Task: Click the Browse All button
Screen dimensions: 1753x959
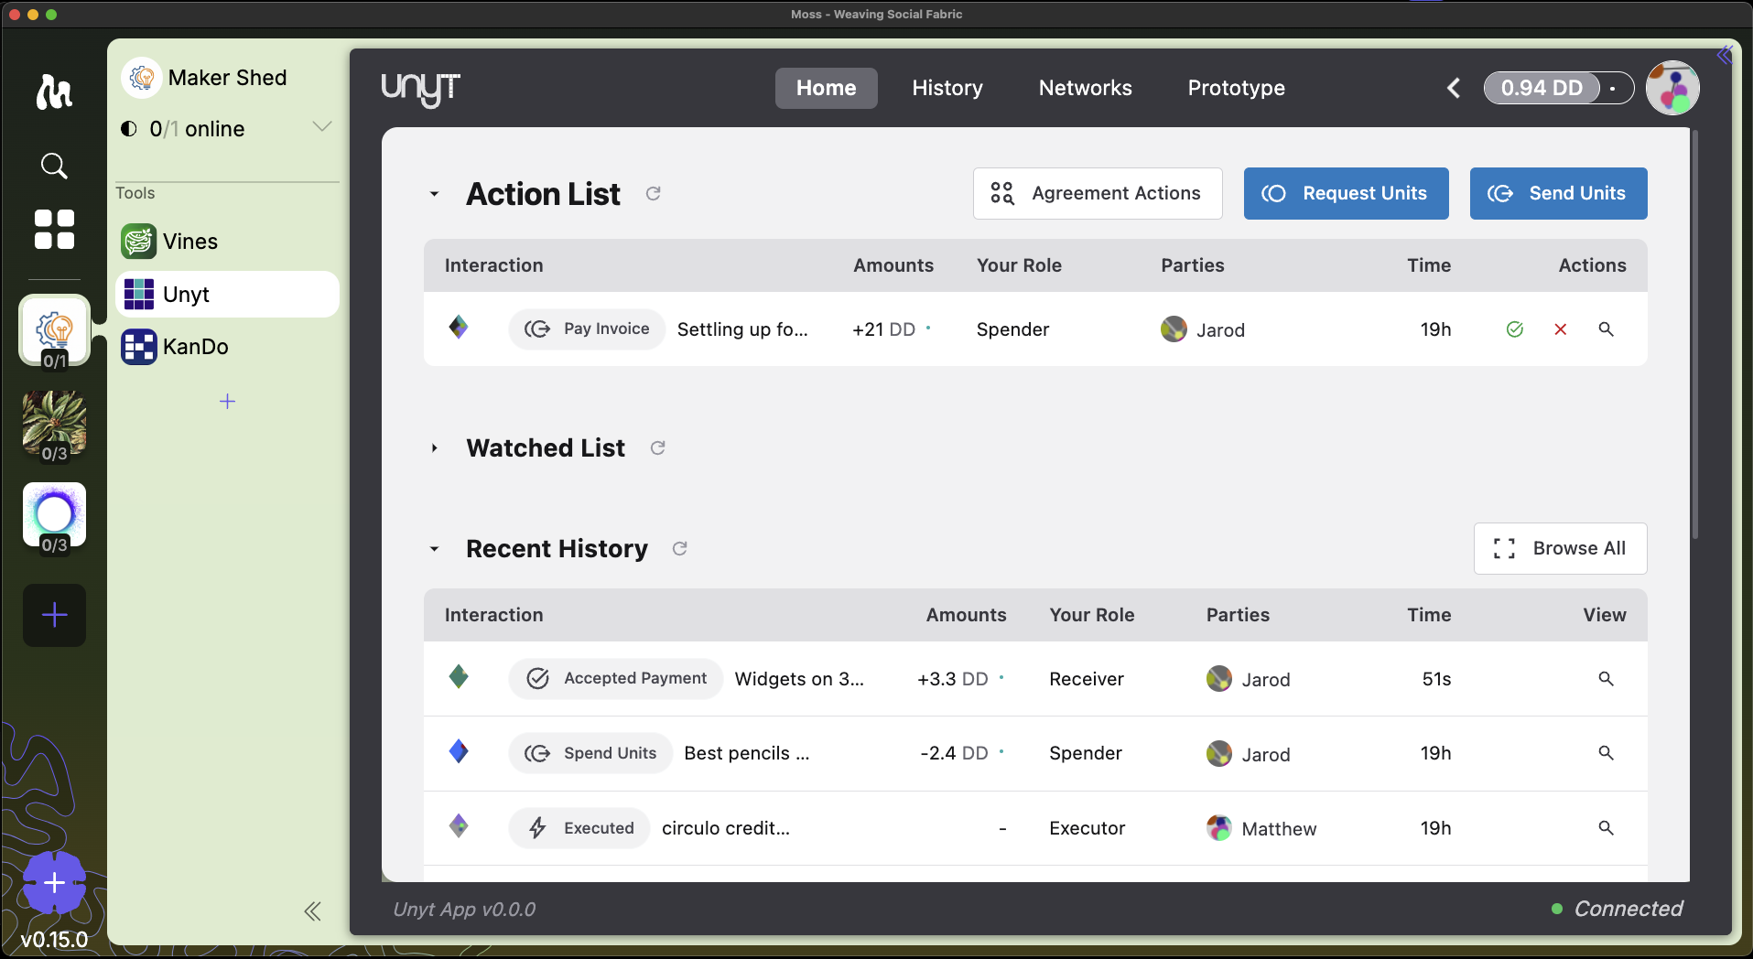Action: pos(1560,548)
